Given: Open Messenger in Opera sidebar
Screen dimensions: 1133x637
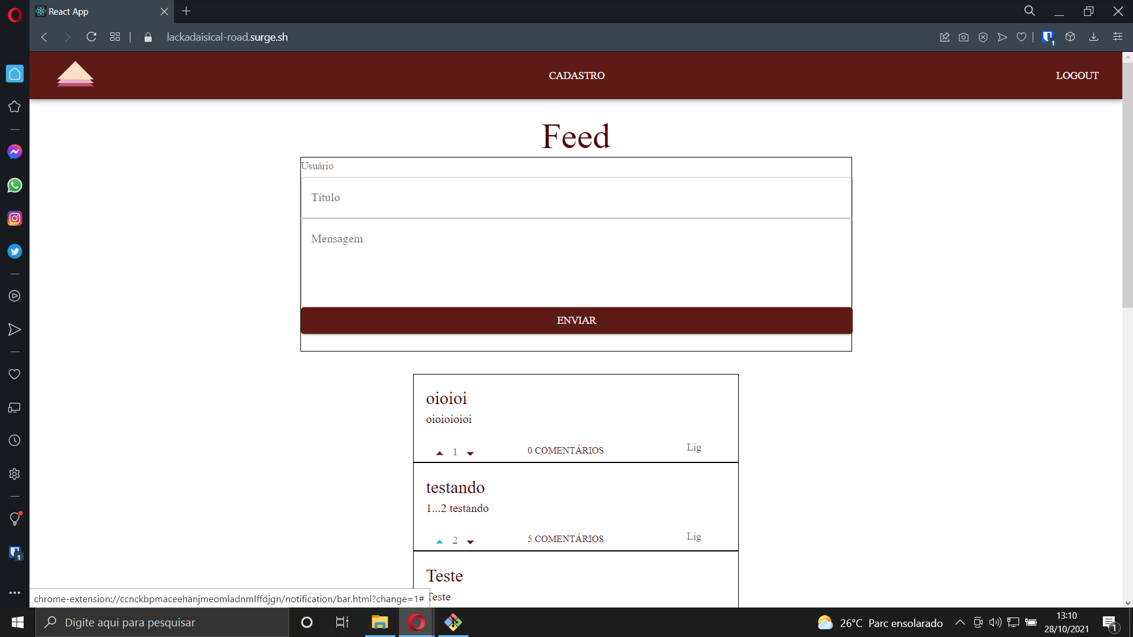Looking at the screenshot, I should pos(15,152).
